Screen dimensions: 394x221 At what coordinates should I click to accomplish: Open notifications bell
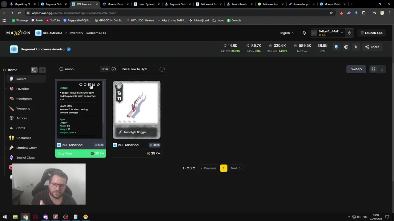(x=304, y=33)
